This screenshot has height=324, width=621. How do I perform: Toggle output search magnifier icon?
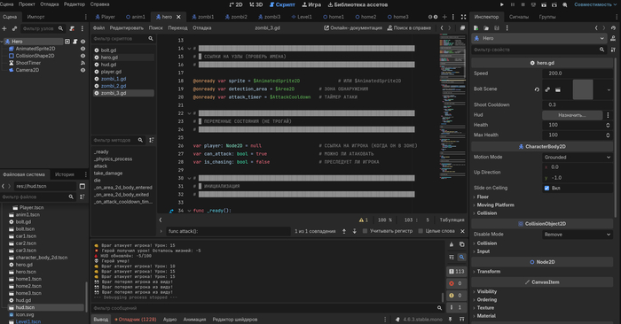coord(462,258)
